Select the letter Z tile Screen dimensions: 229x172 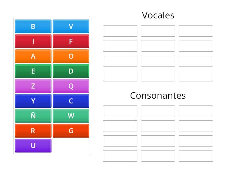pyautogui.click(x=33, y=86)
